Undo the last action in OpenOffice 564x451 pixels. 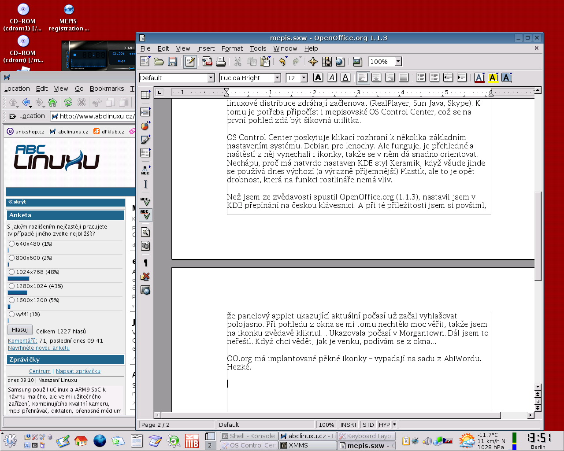(282, 62)
